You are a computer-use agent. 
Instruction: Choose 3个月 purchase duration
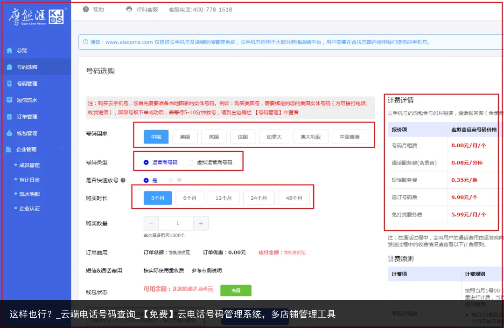158,198
